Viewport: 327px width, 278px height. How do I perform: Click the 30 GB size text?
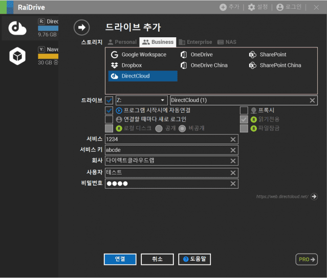(x=48, y=62)
